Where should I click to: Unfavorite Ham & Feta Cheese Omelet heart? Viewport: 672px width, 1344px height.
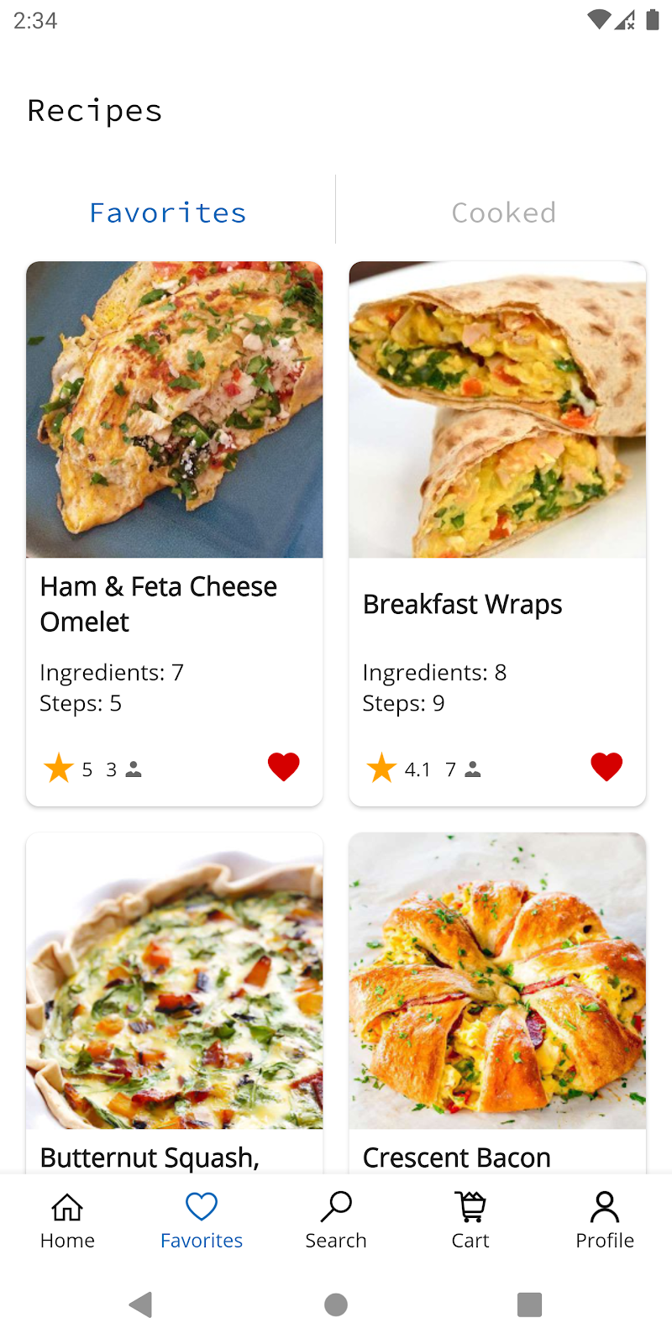coord(283,767)
